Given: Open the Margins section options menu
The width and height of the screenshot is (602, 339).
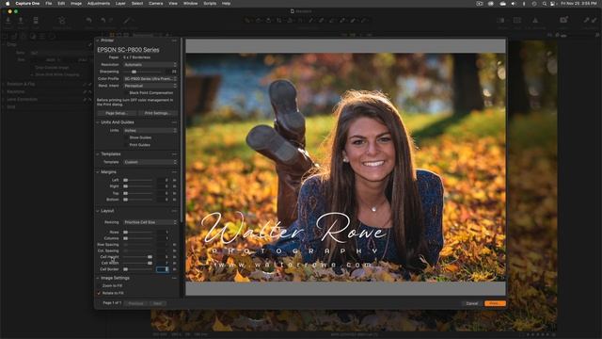Looking at the screenshot, I should click(x=174, y=172).
